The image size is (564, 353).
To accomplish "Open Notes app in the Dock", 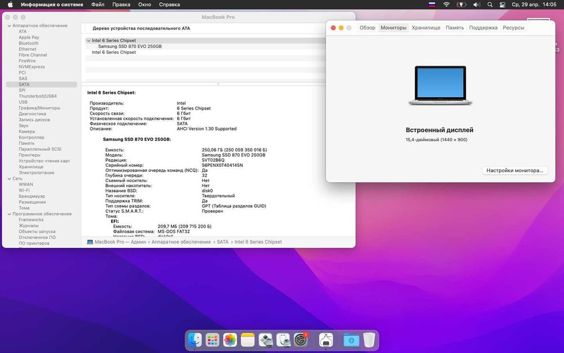I will point(248,339).
